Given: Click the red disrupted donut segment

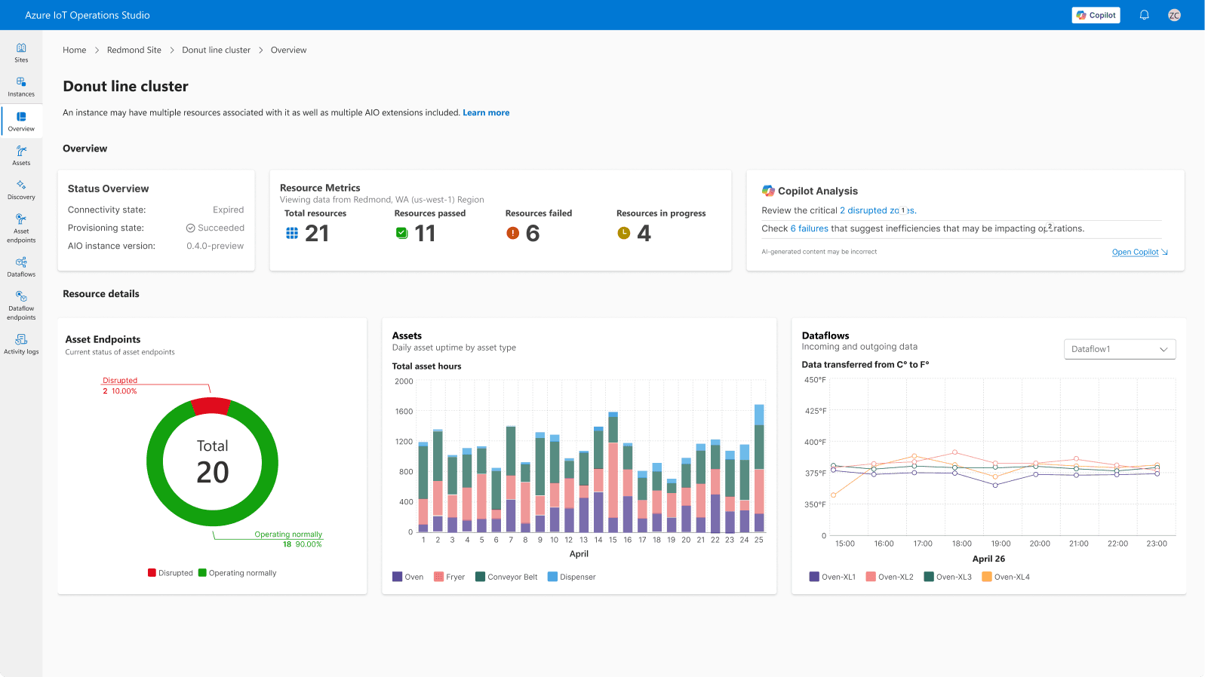Looking at the screenshot, I should (x=211, y=406).
